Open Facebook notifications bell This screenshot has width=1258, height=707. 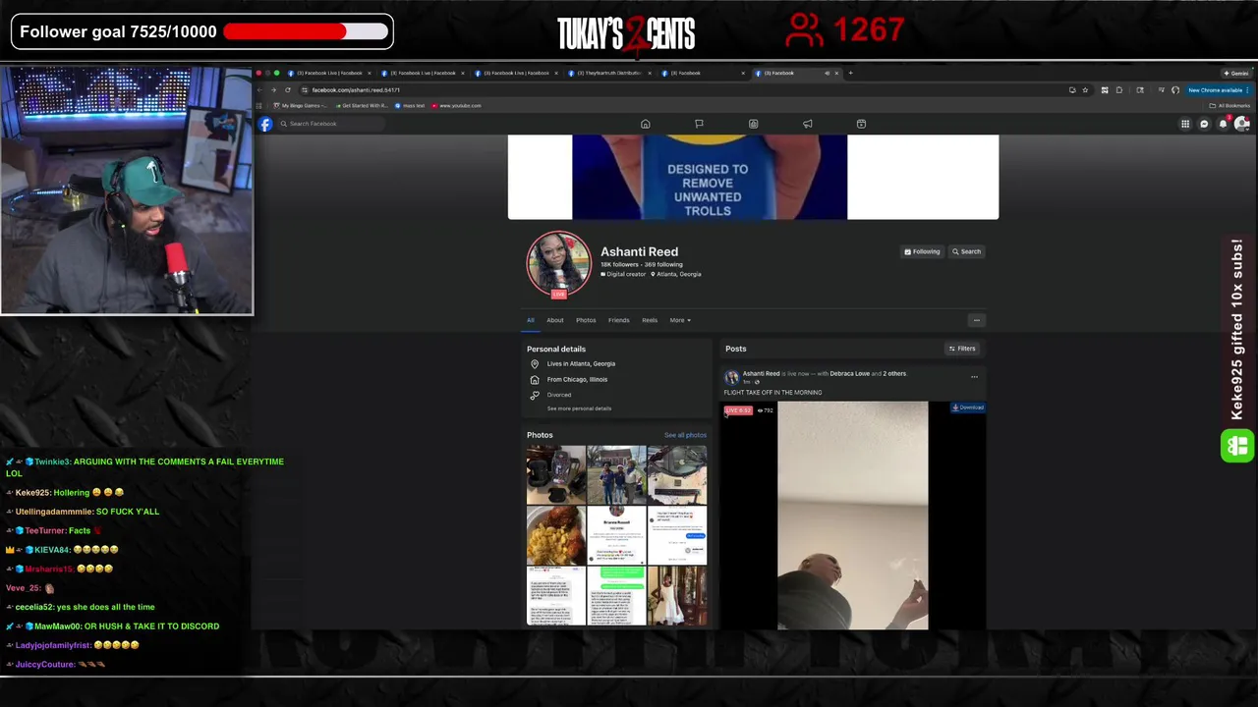point(1223,124)
